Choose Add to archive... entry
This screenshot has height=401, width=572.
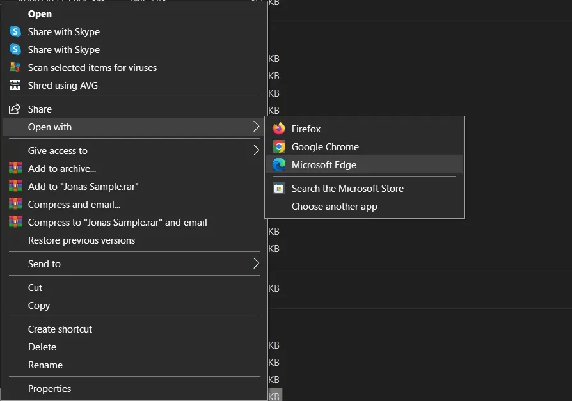134,168
